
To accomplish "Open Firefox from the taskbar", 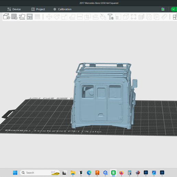I will point(121,173).
